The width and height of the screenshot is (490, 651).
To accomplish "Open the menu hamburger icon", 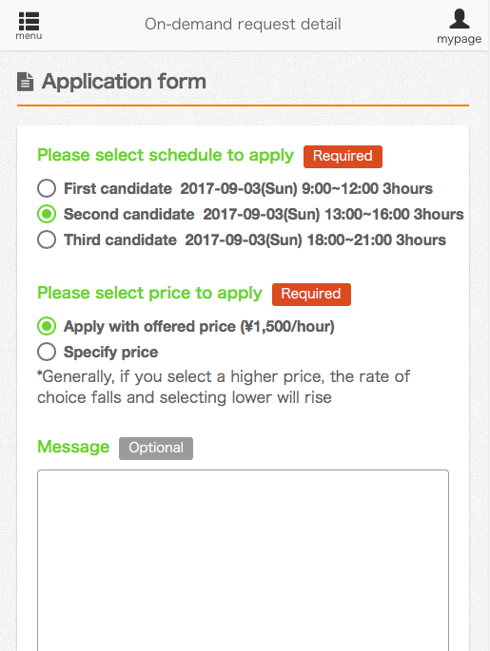I will tap(29, 21).
